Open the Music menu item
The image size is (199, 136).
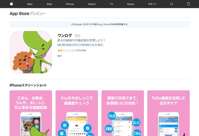130,4
